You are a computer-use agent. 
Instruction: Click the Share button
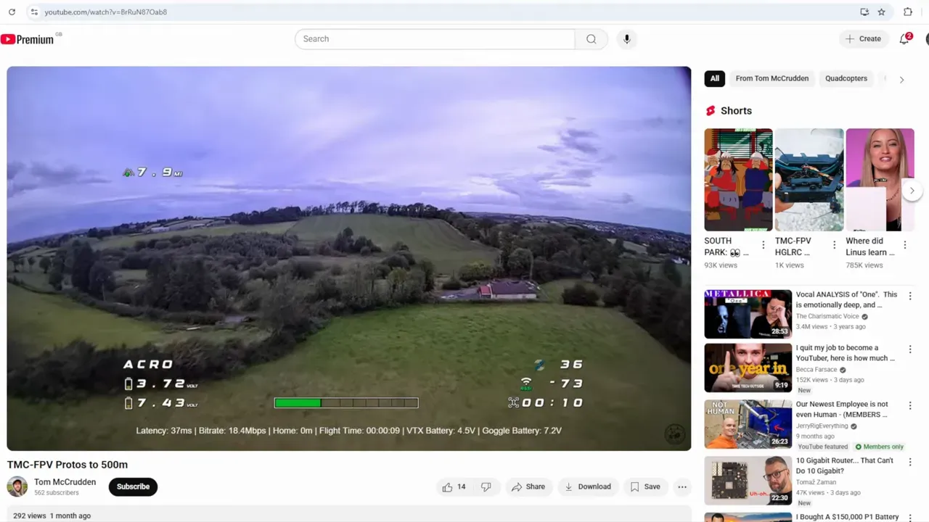[x=528, y=486]
